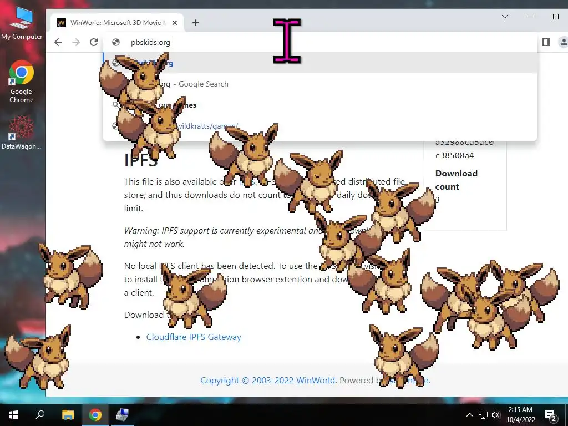Open the volume control tray icon

496,415
